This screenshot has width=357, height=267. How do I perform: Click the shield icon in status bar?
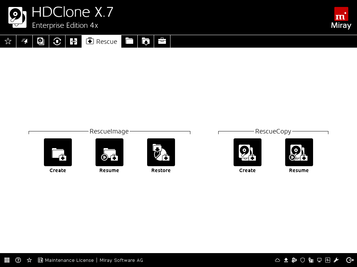303,260
